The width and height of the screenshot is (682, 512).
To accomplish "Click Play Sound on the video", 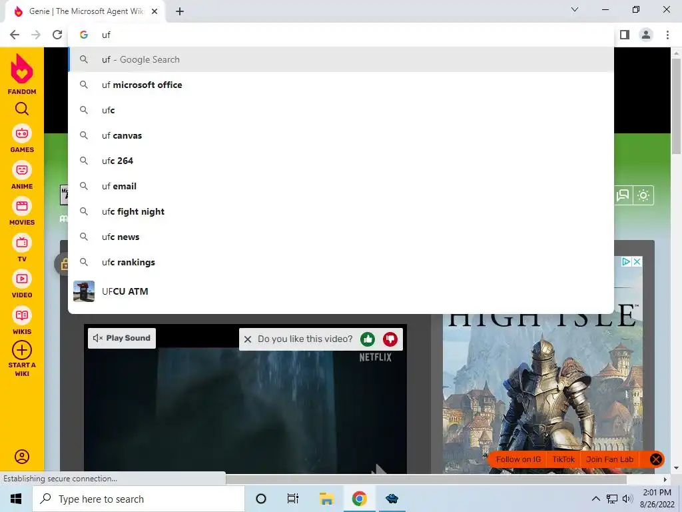I will coord(122,338).
